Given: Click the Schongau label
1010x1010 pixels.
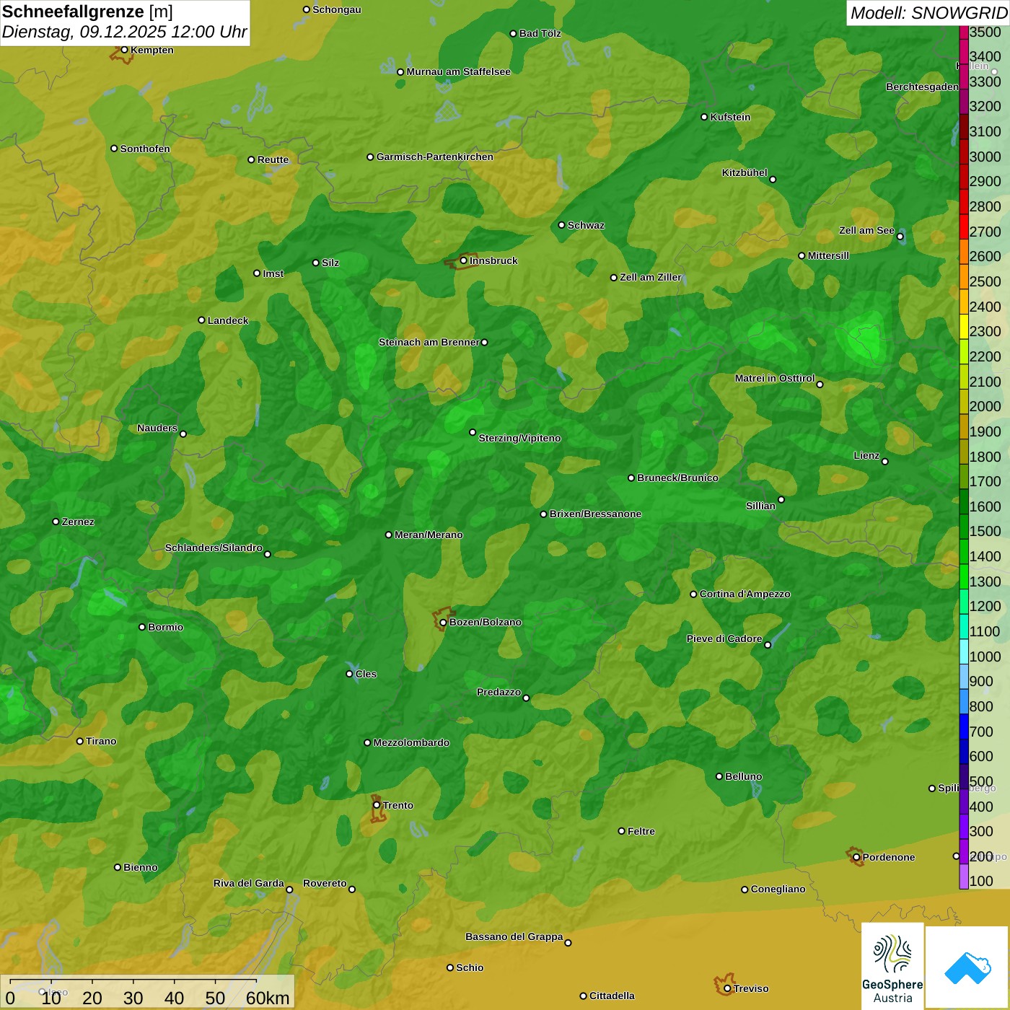Looking at the screenshot, I should pos(337,9).
